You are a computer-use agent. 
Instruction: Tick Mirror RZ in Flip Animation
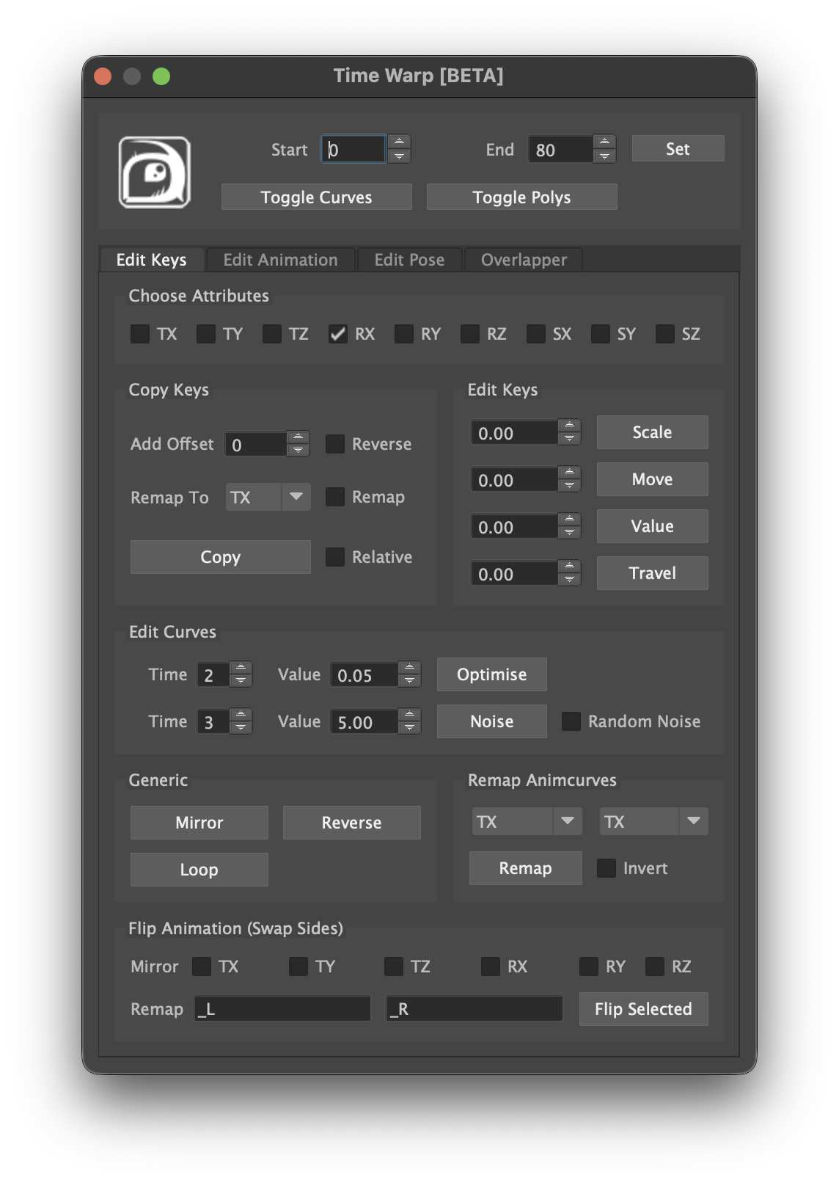coord(655,967)
